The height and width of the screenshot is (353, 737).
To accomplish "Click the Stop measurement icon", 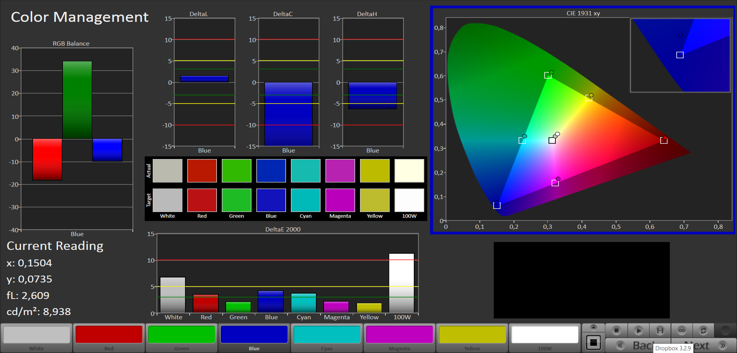I will [616, 330].
